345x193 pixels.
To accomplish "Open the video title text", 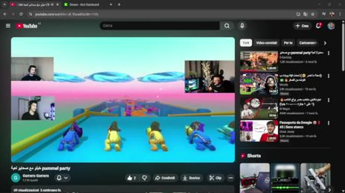I will 41,168.
